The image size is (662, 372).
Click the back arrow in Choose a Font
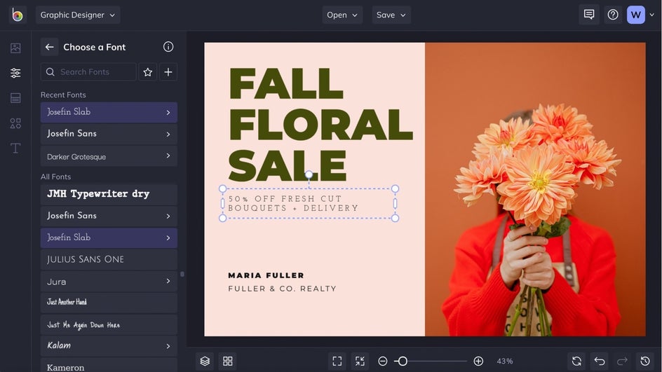coord(49,47)
